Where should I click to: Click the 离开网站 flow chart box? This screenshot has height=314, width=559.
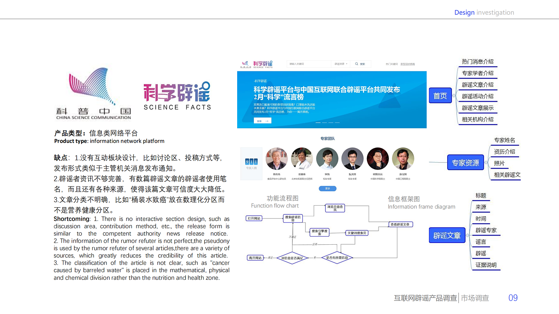pos(256,258)
